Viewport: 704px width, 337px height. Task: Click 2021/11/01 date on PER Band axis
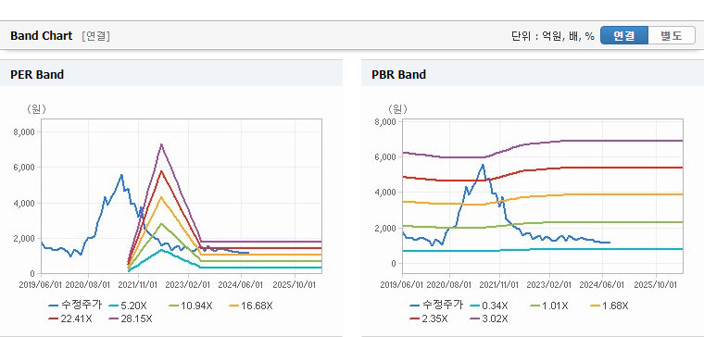click(x=138, y=285)
